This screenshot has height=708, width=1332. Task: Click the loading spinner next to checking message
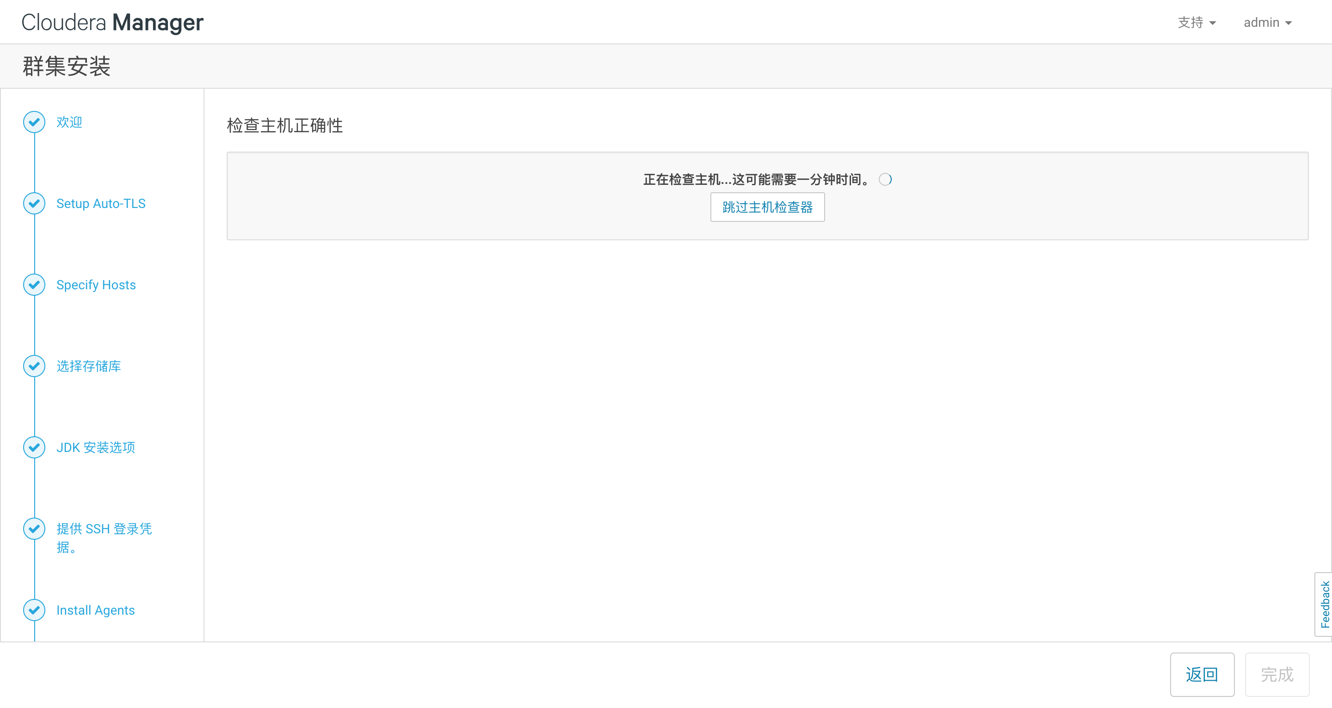[x=885, y=179]
